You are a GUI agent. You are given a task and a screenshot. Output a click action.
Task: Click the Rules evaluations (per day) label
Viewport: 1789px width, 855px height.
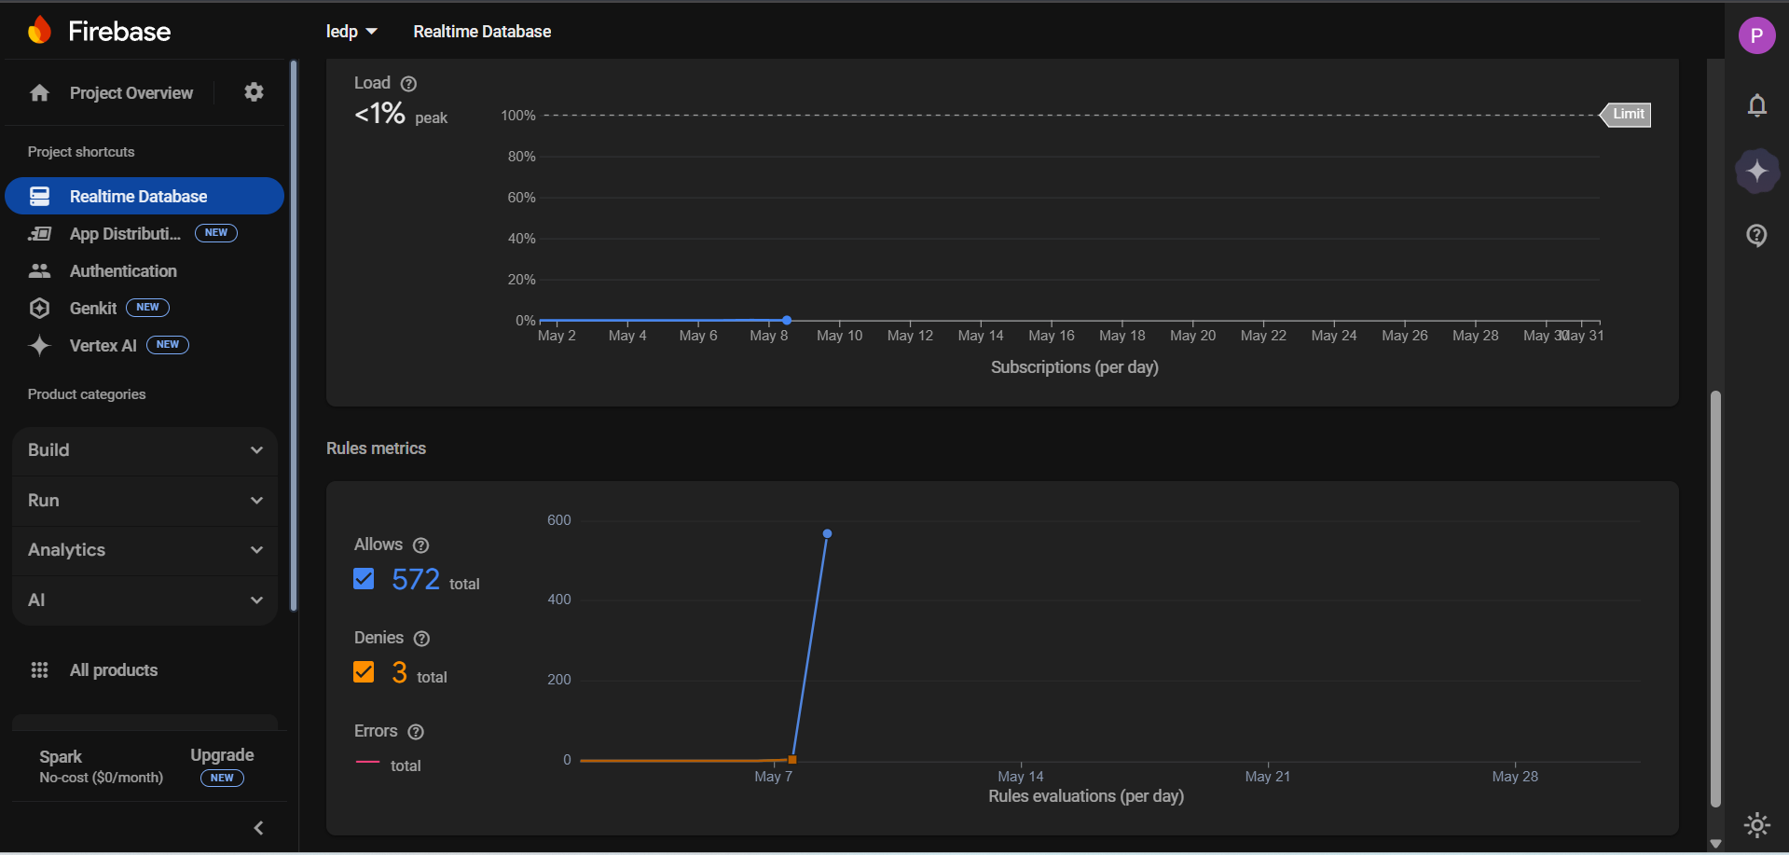pyautogui.click(x=1086, y=796)
